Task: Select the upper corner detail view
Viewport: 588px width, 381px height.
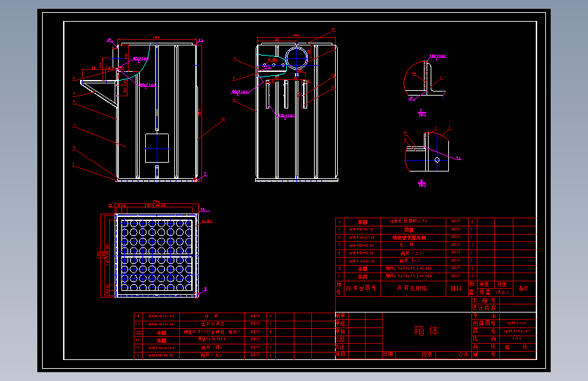Action: point(425,79)
